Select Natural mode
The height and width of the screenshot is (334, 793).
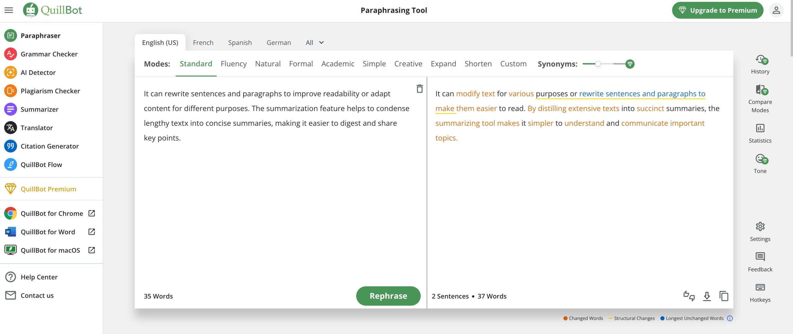click(x=268, y=64)
